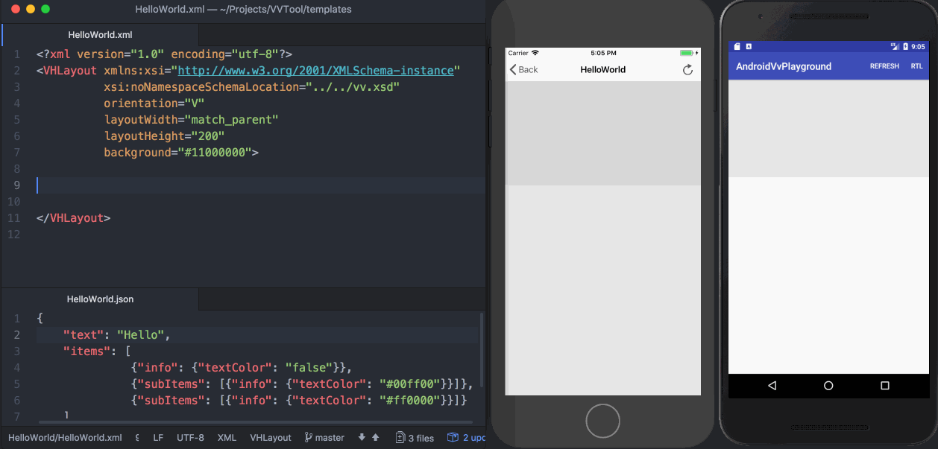Open the package updates indicator
This screenshot has height=449, width=938.
[x=466, y=438]
